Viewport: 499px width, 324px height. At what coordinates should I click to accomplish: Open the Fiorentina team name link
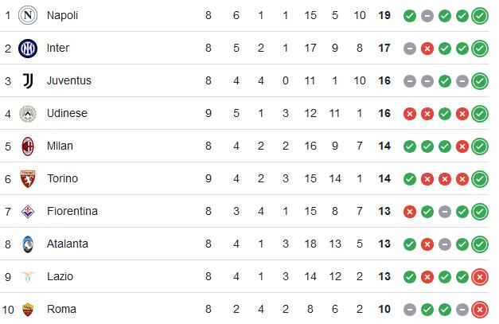[72, 211]
